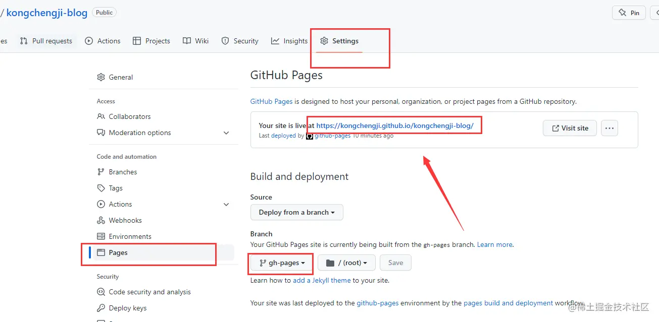The image size is (659, 322).
Task: Open the github-pages deployer link
Action: (x=332, y=136)
